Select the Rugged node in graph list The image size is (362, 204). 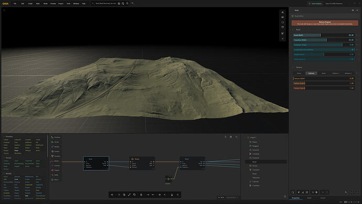point(255,146)
